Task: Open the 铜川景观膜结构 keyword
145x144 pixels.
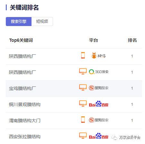Action: [25, 104]
